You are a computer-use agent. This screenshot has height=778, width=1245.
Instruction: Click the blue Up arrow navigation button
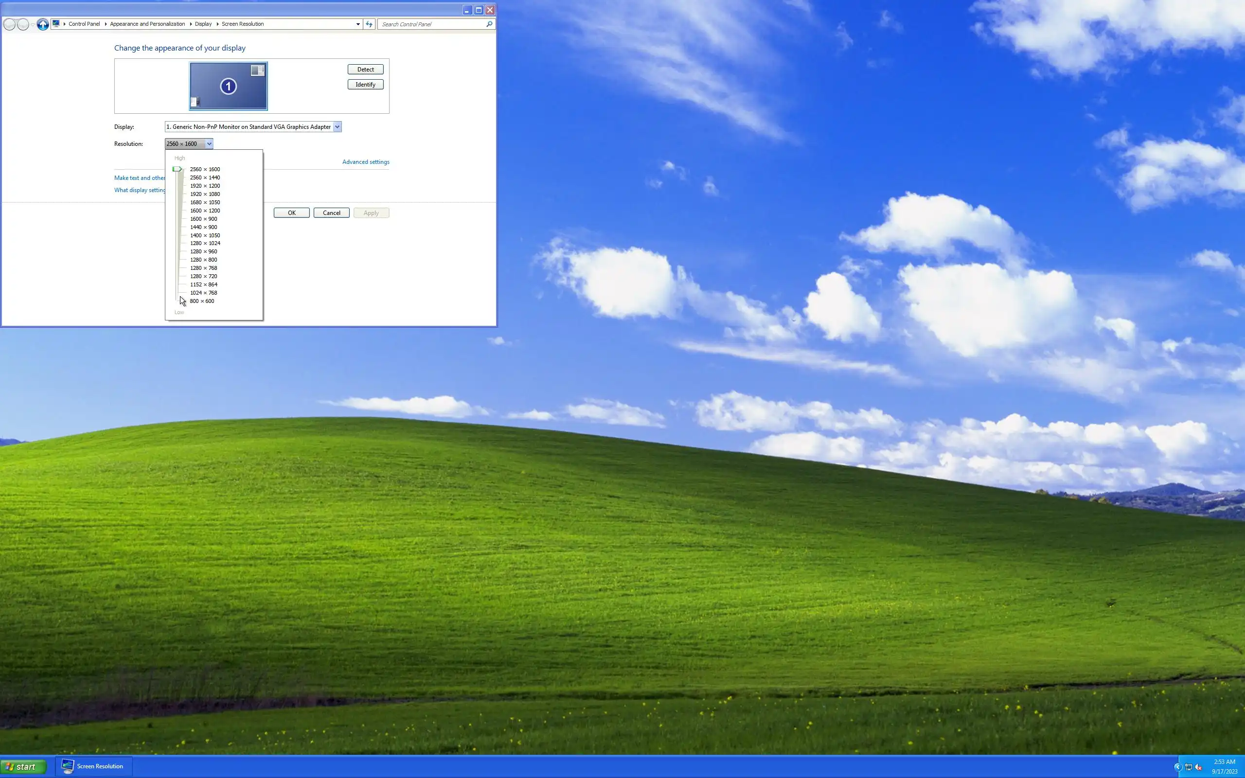point(43,24)
